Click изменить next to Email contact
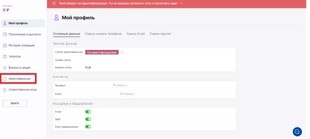Viewport: 310px width, 139px height. pos(127,94)
